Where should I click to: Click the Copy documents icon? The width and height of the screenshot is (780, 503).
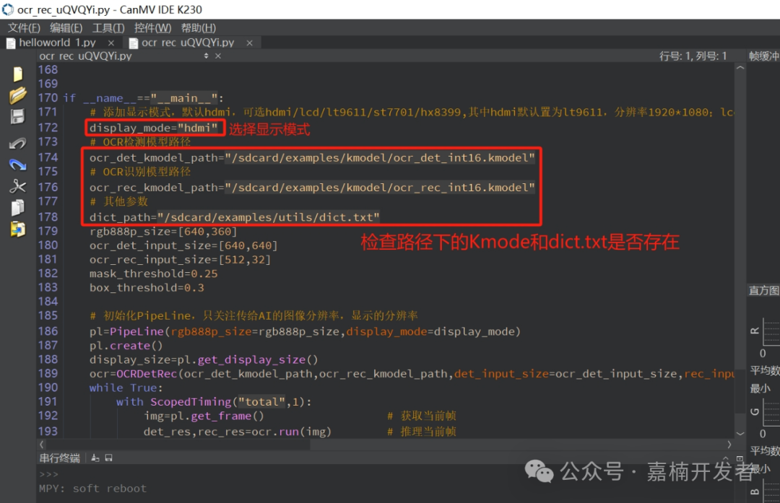17,208
